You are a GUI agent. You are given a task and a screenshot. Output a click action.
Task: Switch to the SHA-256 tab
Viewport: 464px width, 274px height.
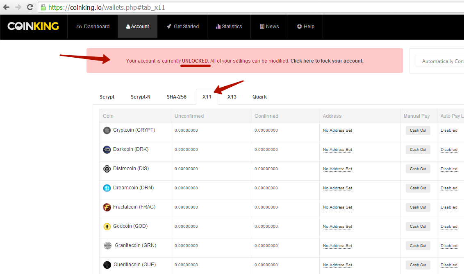coord(177,97)
